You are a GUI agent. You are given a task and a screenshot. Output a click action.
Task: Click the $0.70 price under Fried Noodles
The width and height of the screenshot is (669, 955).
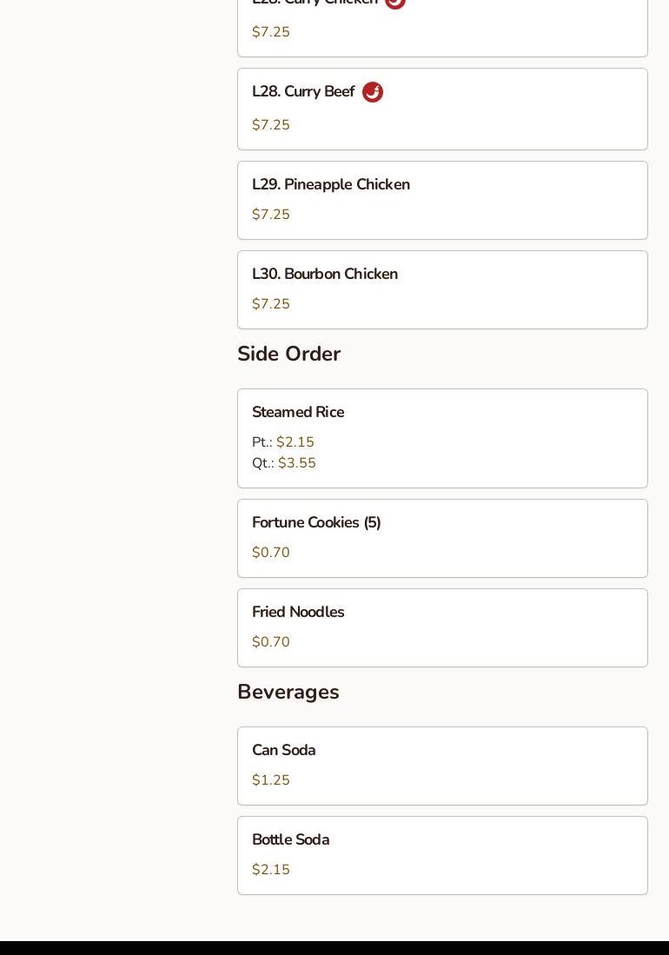click(x=271, y=642)
